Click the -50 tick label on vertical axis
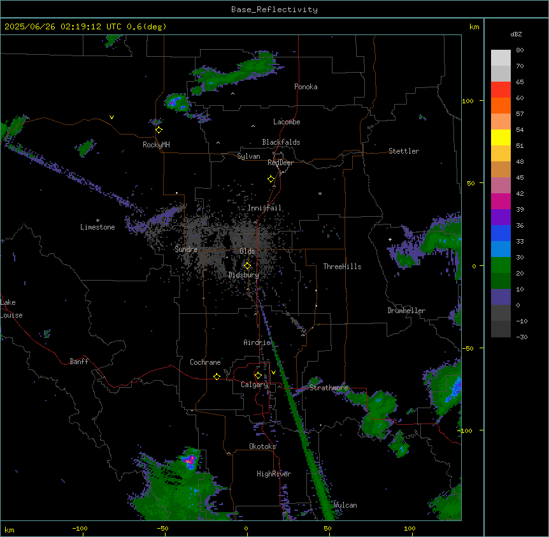 469,348
